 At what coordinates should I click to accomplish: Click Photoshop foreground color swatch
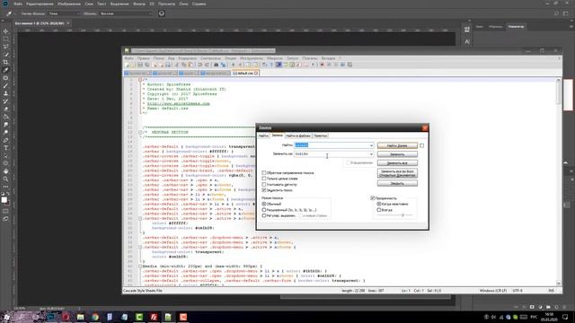4,200
